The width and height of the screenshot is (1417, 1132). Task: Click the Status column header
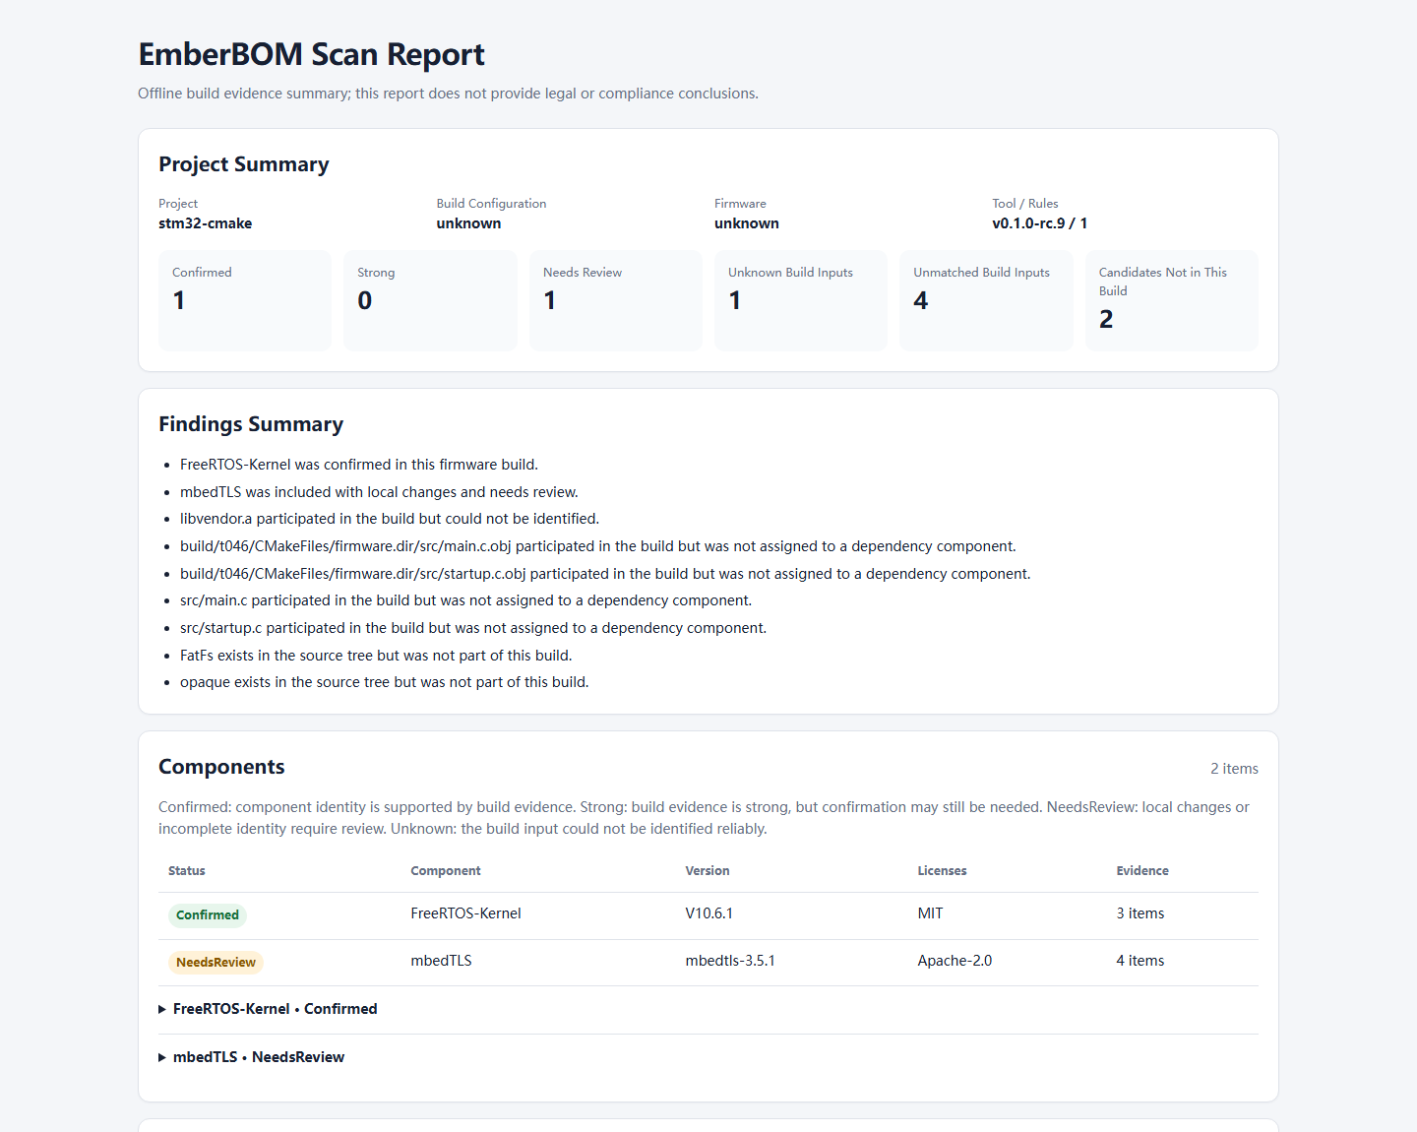point(187,871)
